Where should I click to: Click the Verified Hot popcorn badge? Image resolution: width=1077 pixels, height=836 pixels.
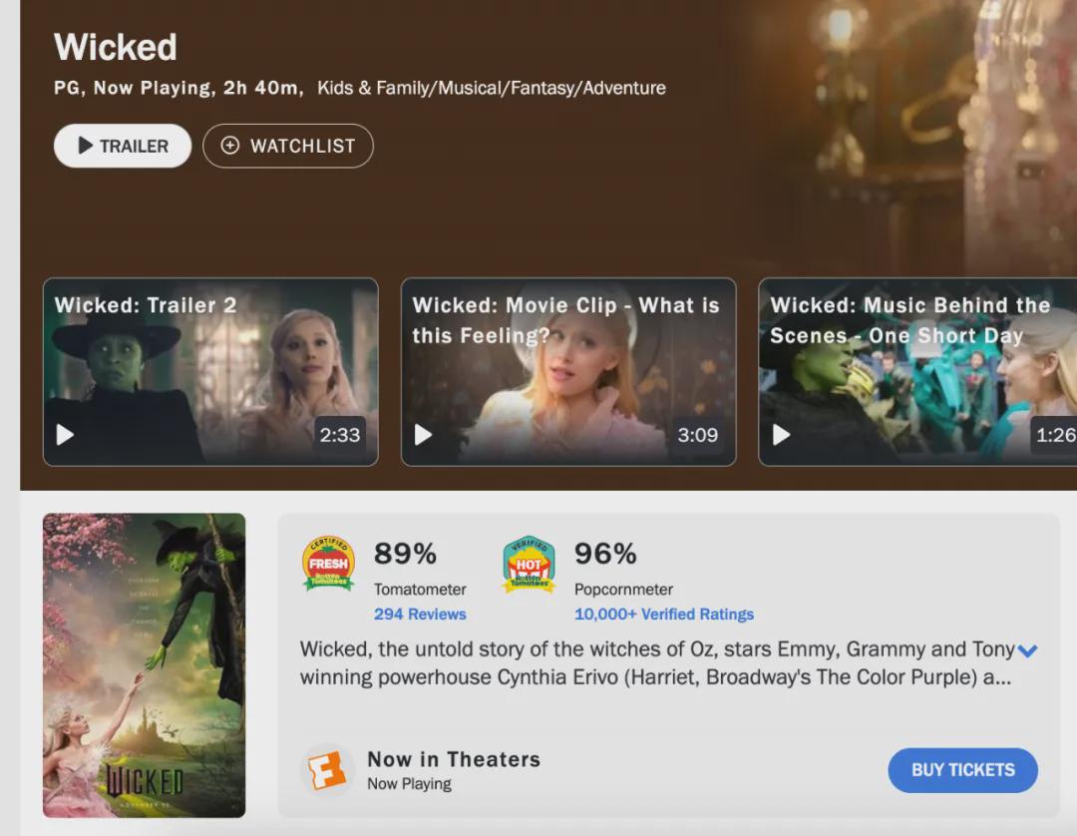click(x=529, y=565)
